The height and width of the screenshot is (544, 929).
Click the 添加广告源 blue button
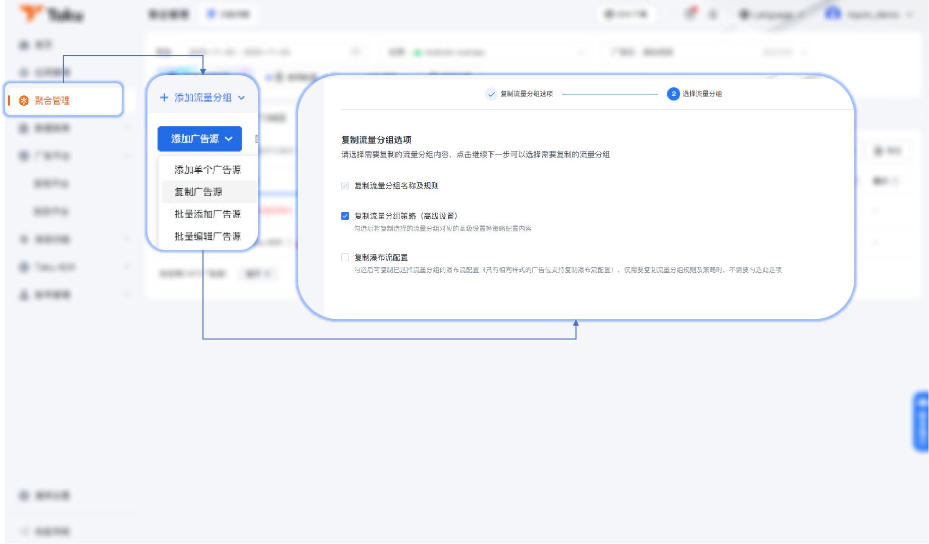195,139
